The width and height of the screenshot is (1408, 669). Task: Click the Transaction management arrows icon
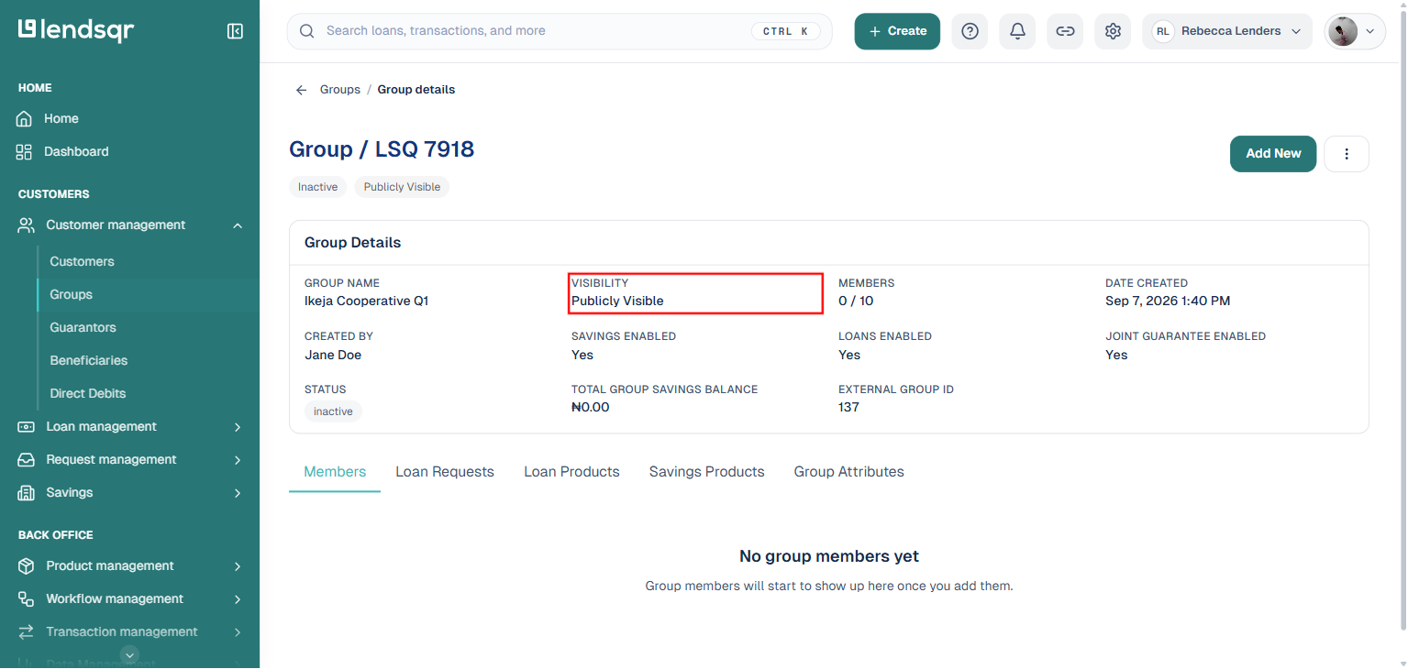pyautogui.click(x=27, y=632)
